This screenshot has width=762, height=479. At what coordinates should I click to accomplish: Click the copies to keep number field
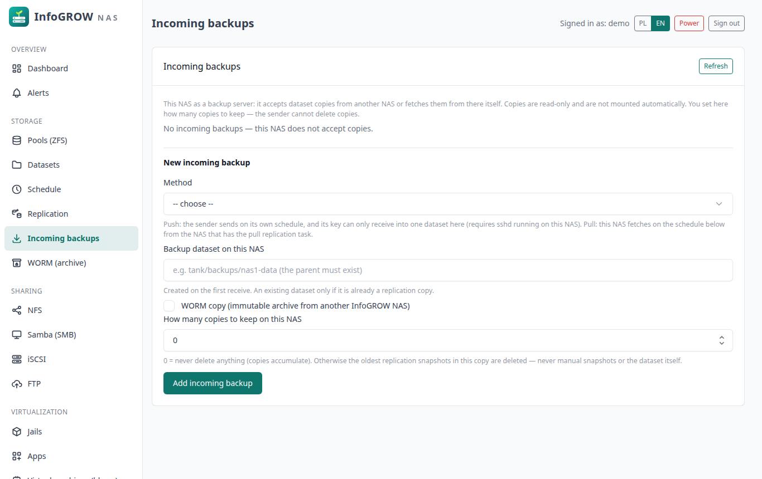point(448,340)
